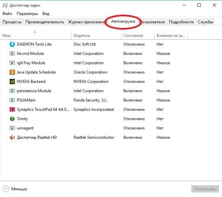
Task: Click the Task Manager title bar icon
Action: click(5, 5)
